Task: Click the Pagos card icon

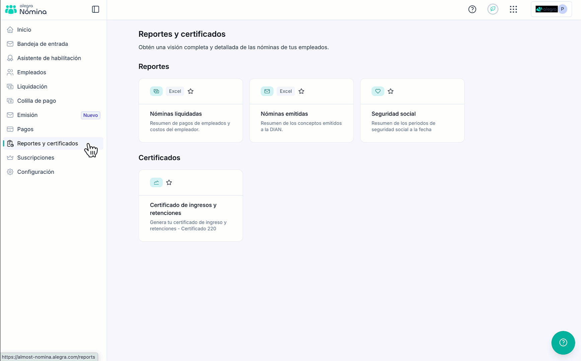Action: click(10, 129)
